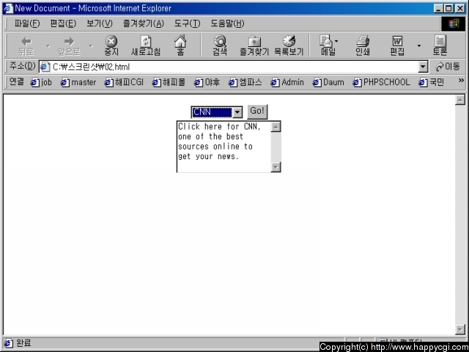
Task: Click the Forward (앞으로) toolbar icon
Action: tap(69, 45)
